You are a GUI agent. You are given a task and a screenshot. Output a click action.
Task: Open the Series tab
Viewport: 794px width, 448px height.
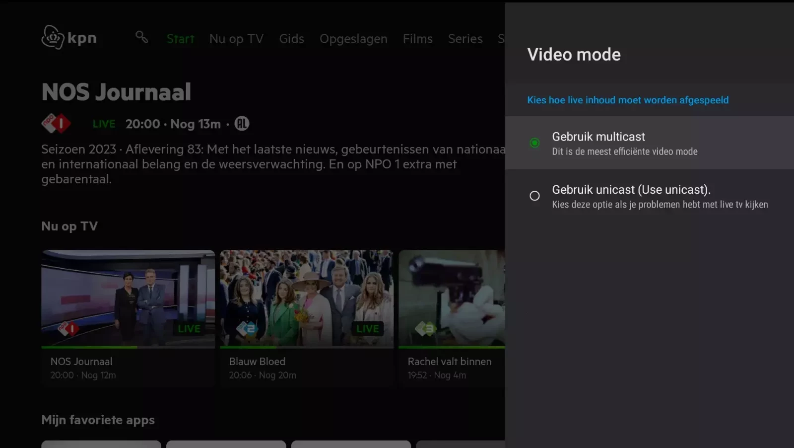(x=465, y=39)
